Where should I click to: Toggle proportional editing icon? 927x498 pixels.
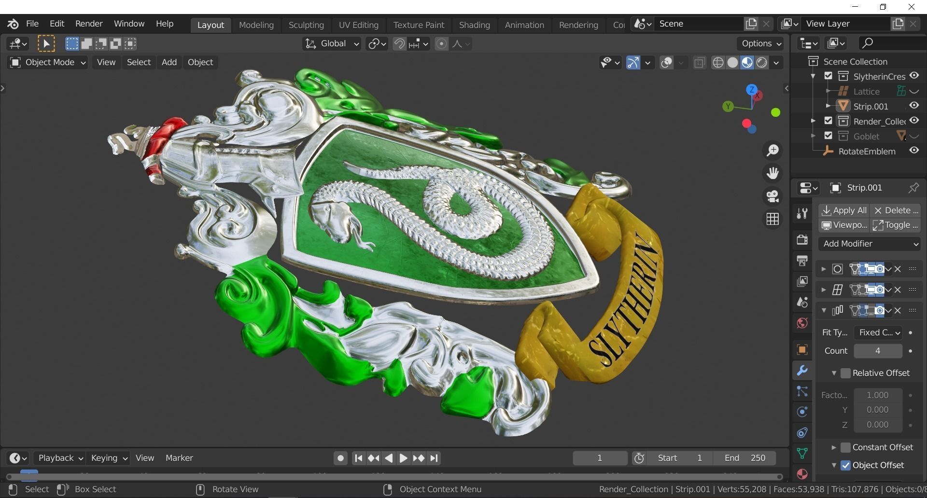click(441, 44)
